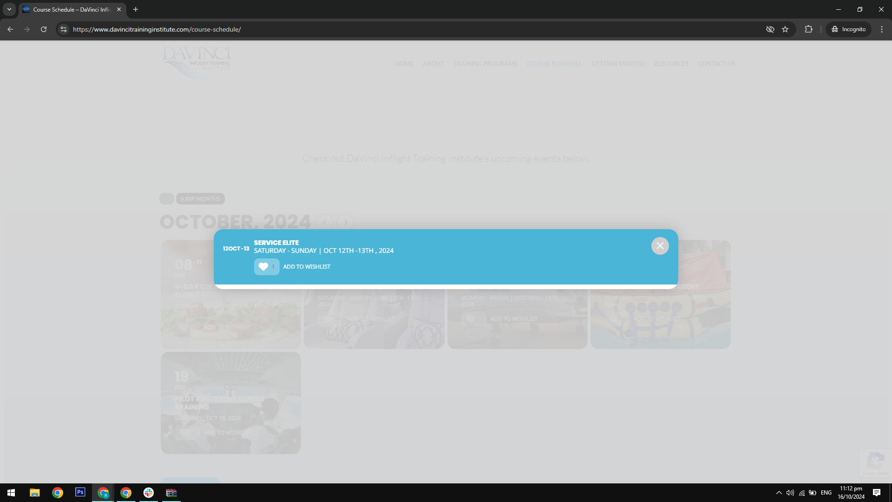This screenshot has height=502, width=892.
Task: Click ADD TO WISHLIST on the Pilot Recurrent Egress card
Action: click(227, 433)
